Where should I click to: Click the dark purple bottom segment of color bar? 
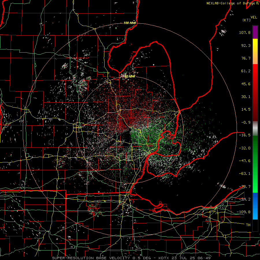pos(255,225)
